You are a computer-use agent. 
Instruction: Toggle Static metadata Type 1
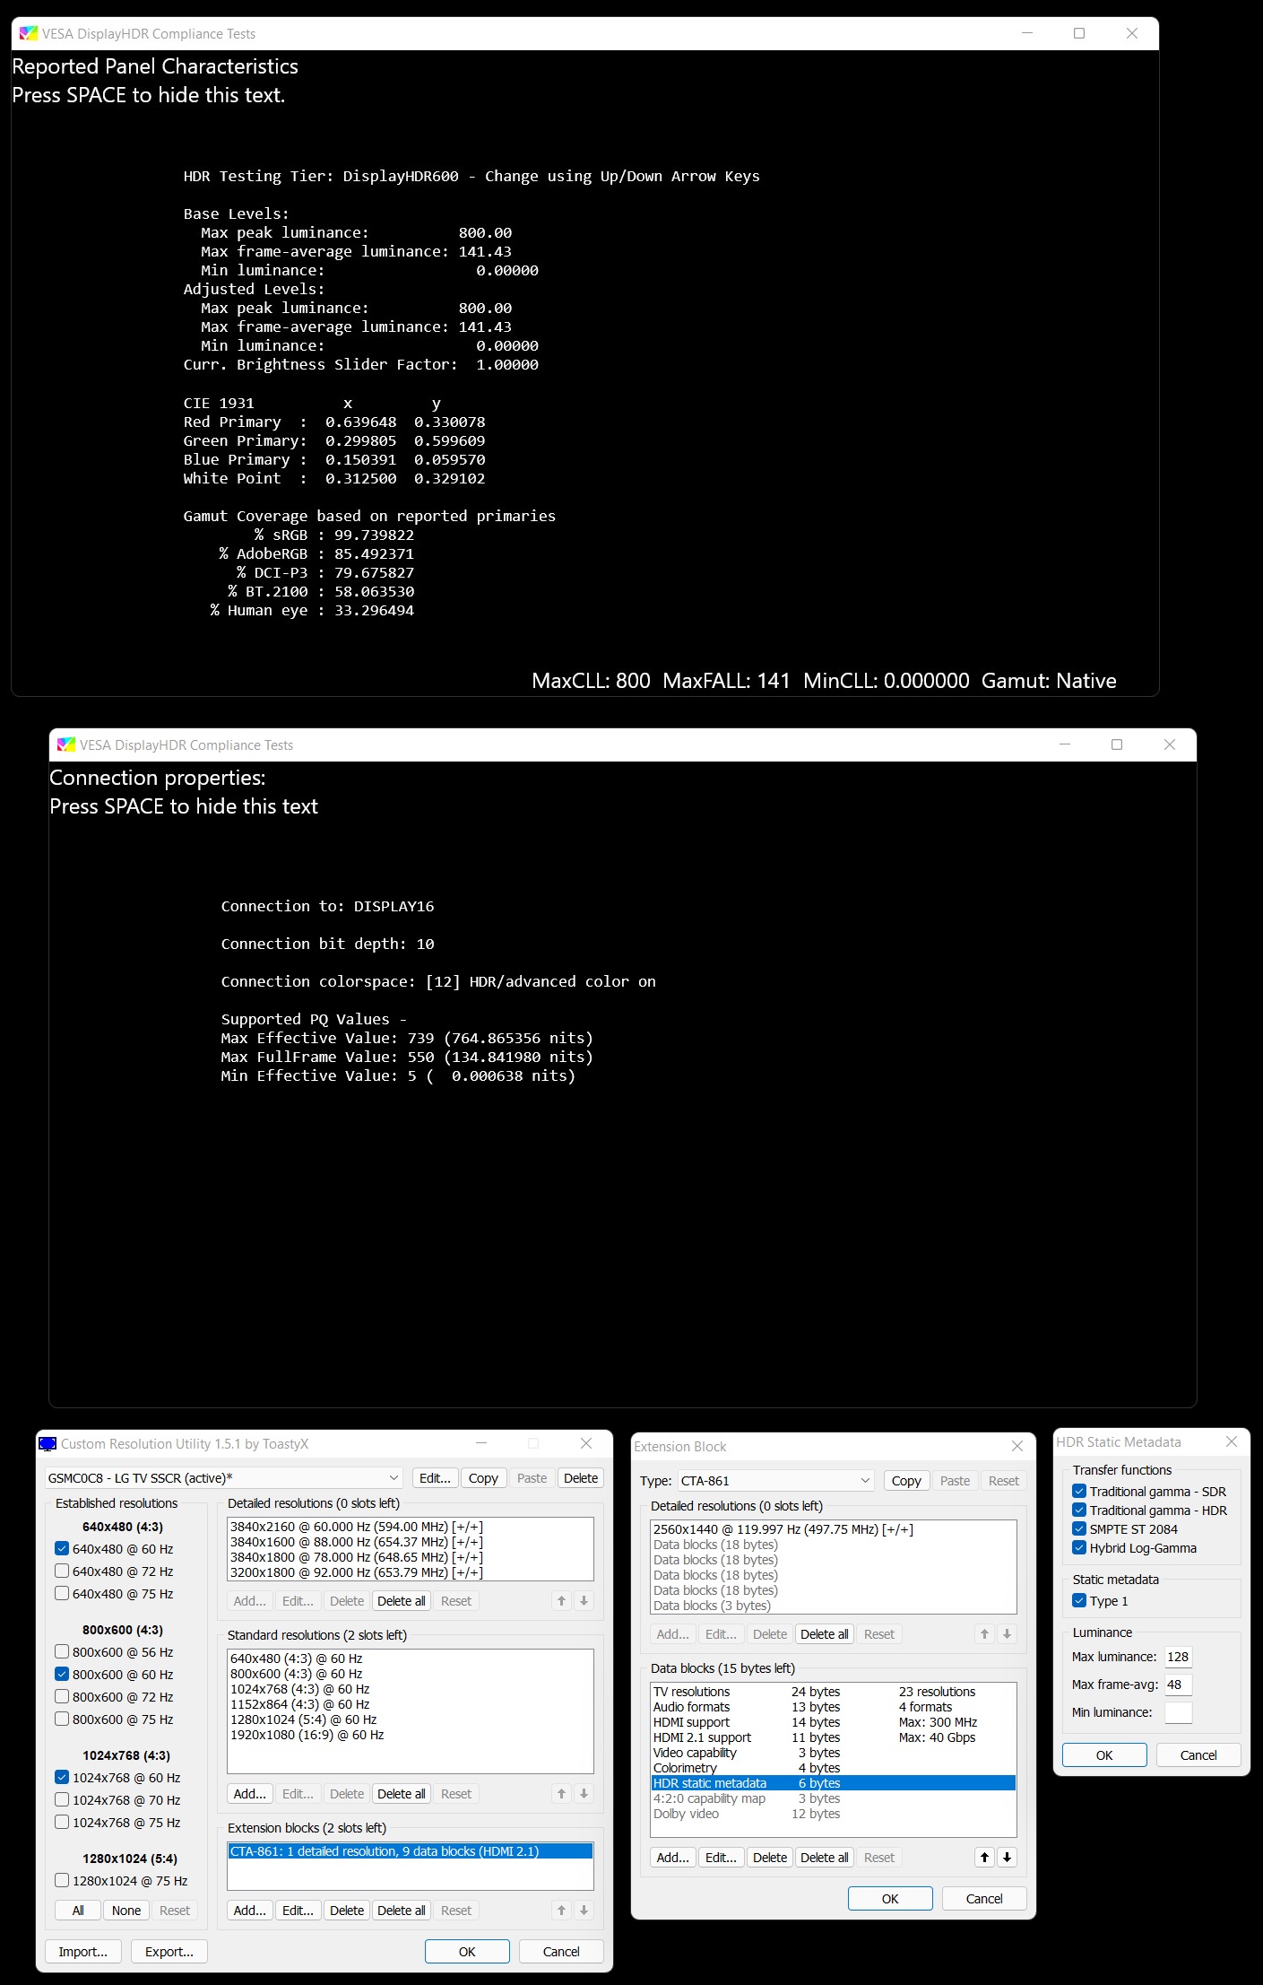pos(1079,1600)
